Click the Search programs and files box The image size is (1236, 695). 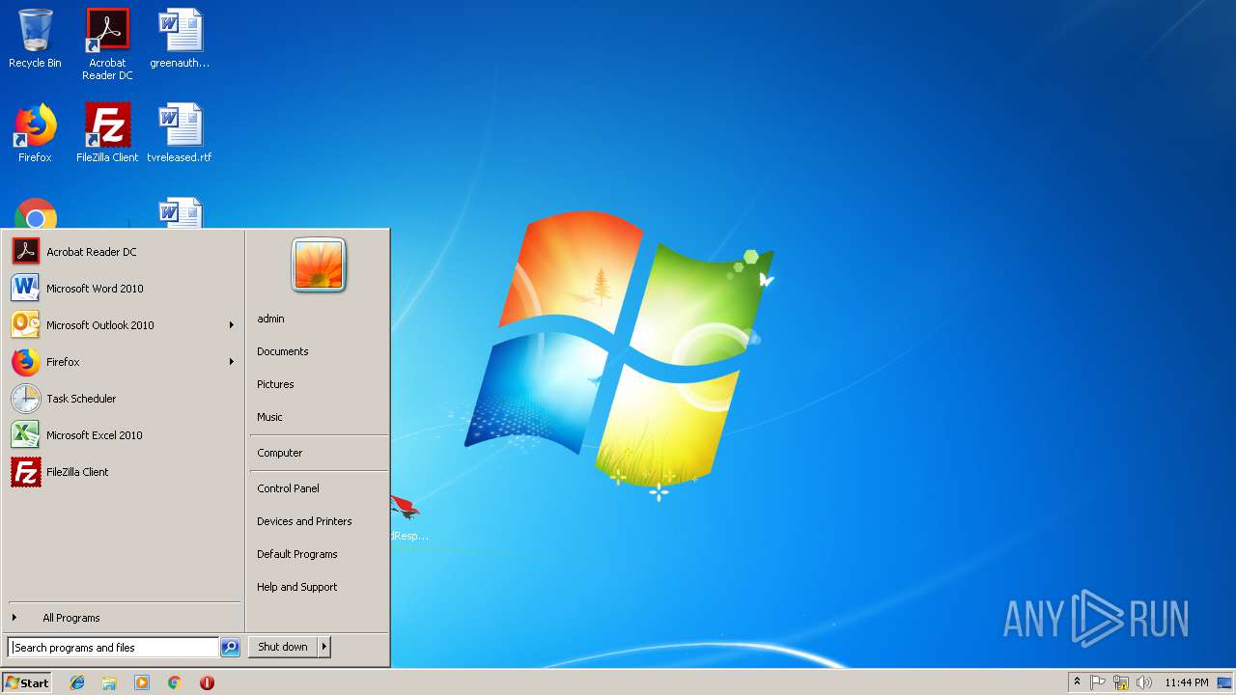click(113, 648)
